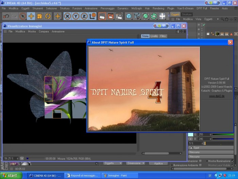Switch to the Livello tab

click(x=154, y=36)
